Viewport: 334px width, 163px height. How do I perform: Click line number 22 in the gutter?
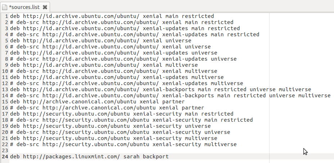tap(5, 145)
